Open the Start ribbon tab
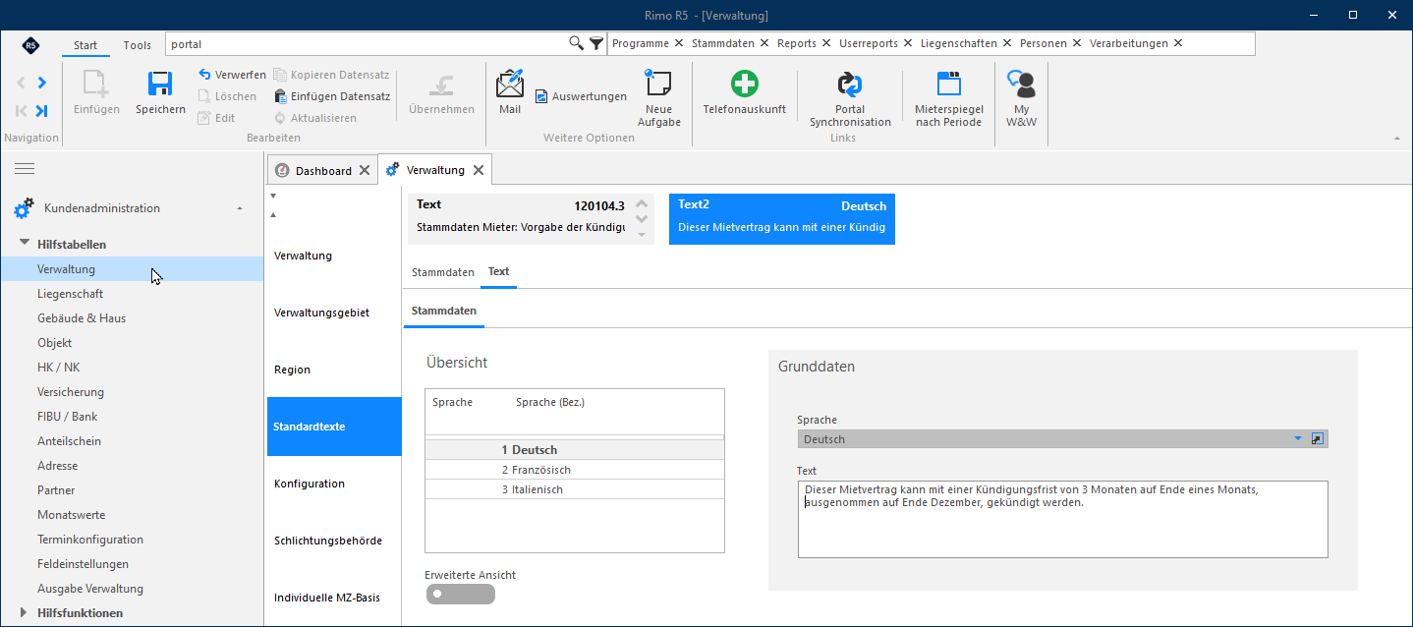 click(85, 45)
